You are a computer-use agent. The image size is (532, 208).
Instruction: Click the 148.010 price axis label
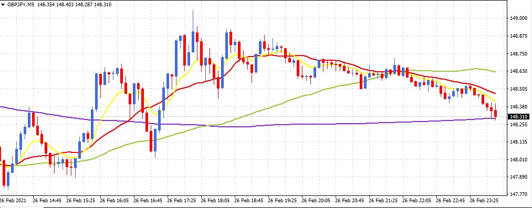pos(518,160)
